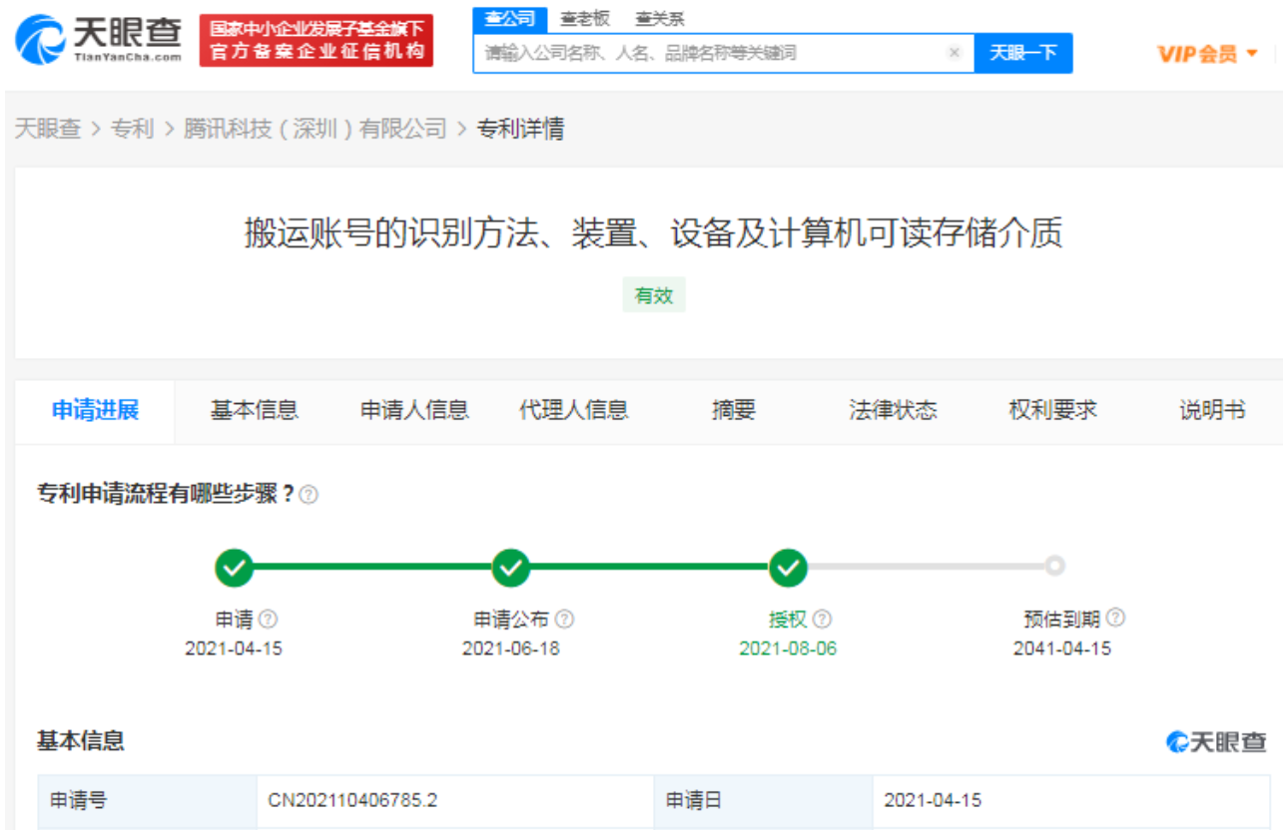
Task: Select the 权利要求 tab
Action: 1052,410
